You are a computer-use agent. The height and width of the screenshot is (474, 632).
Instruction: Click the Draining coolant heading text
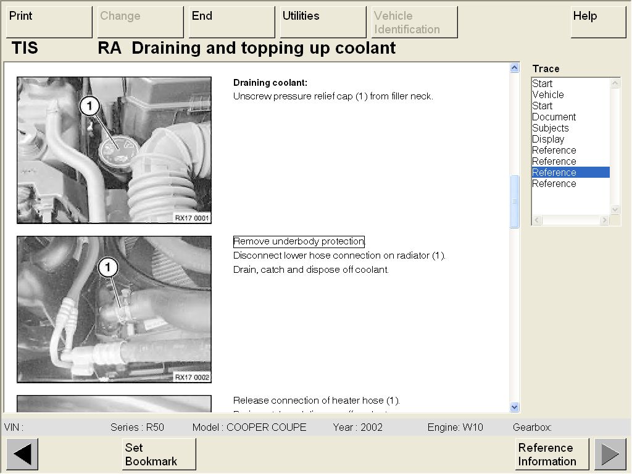tap(270, 83)
